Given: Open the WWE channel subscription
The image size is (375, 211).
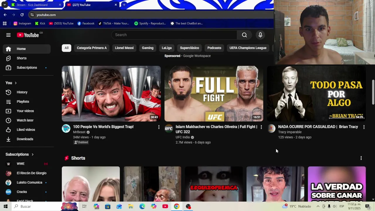Looking at the screenshot, I should click(27, 164).
